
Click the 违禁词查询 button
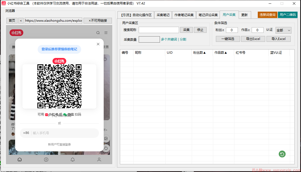pos(267,15)
